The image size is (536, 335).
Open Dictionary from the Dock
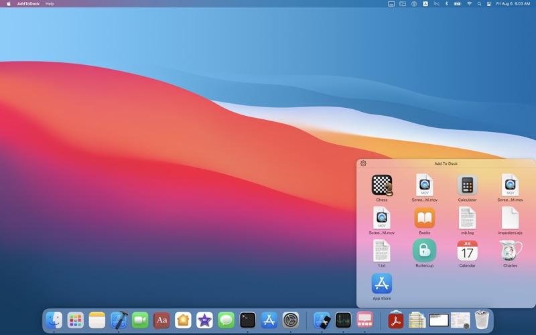(x=161, y=320)
